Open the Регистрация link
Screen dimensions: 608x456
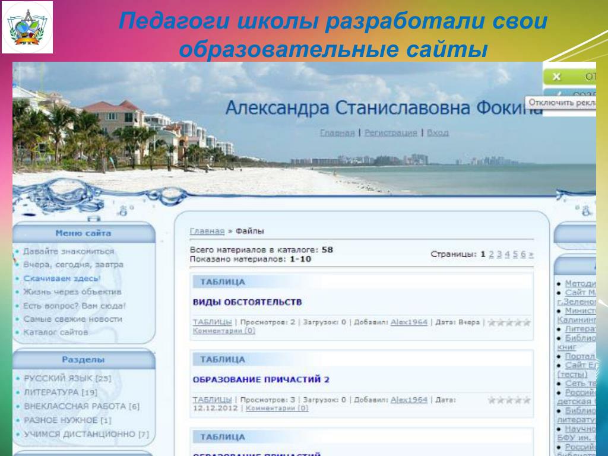coord(391,132)
